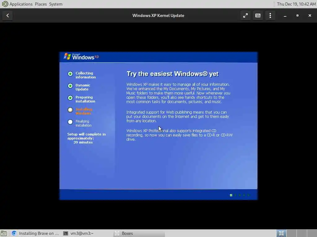Click the Brave browser icon in the taskbar
Viewport: 317px width, 237px height.
(x=14, y=233)
